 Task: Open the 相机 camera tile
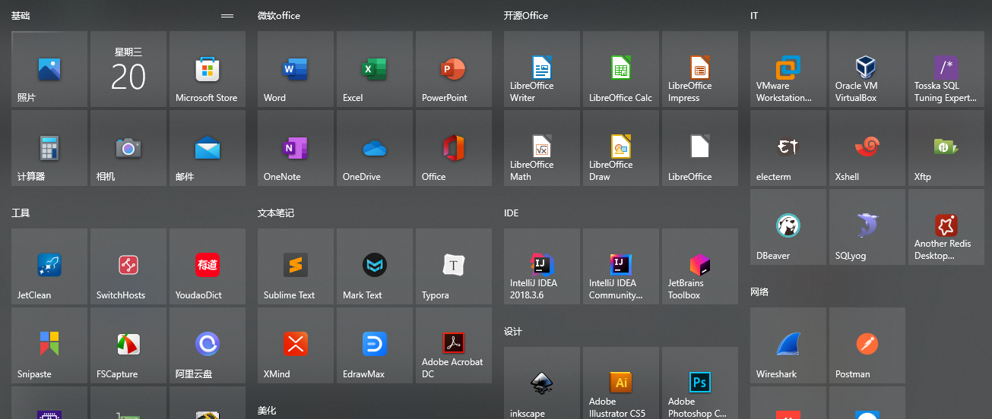128,148
